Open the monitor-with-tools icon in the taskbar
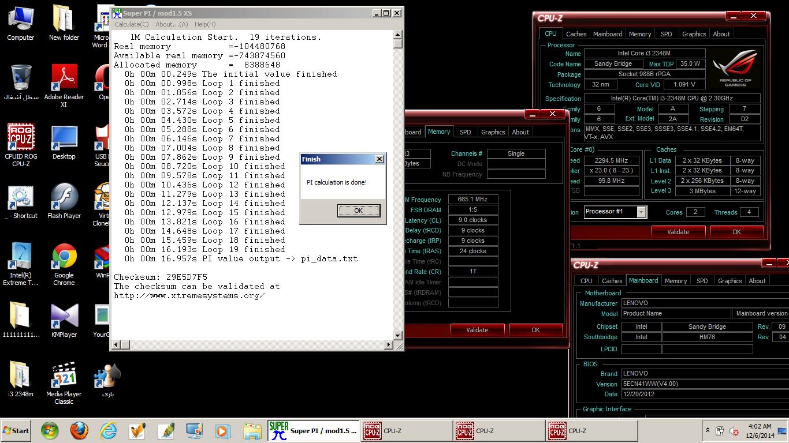Image resolution: width=789 pixels, height=443 pixels. pyautogui.click(x=194, y=431)
